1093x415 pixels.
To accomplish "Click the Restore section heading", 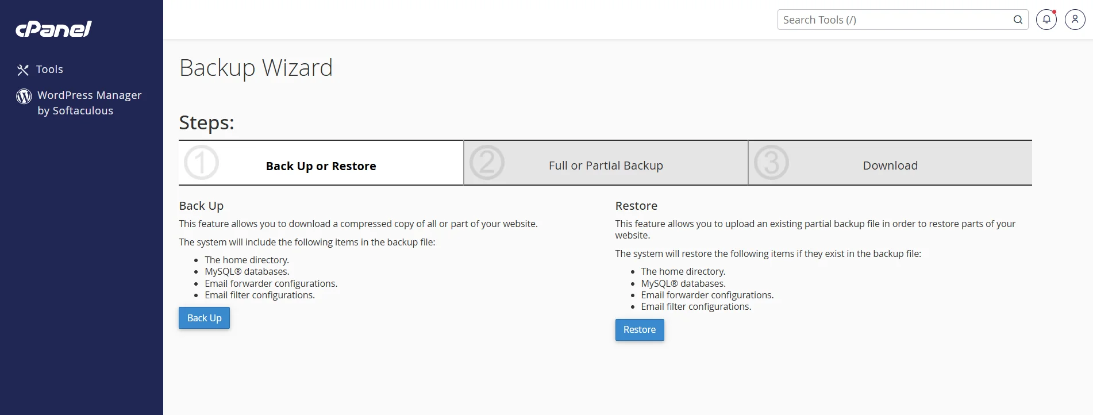I will [x=636, y=206].
